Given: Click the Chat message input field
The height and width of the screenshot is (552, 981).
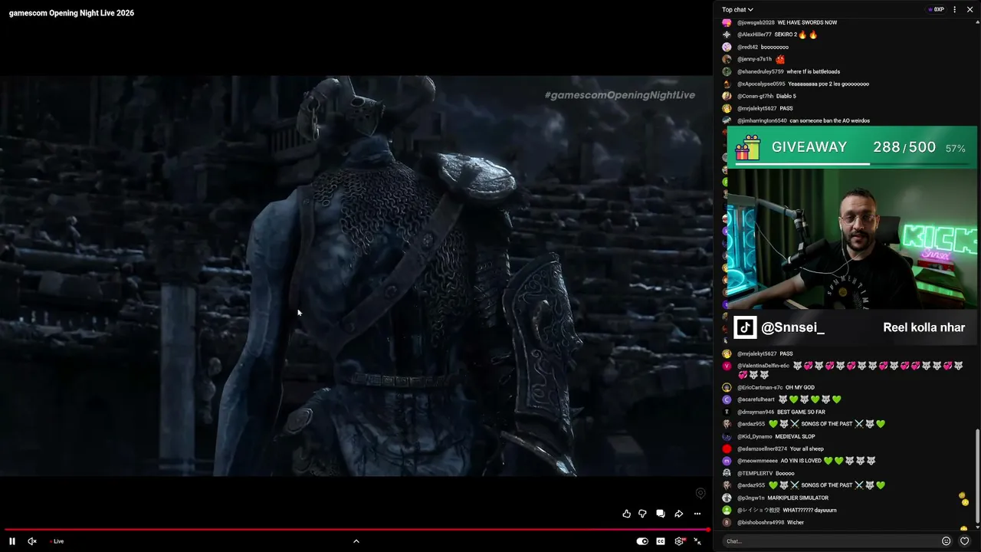Looking at the screenshot, I should (x=830, y=541).
